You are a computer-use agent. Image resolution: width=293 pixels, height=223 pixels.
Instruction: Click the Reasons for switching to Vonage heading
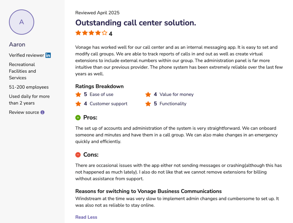tap(148, 191)
